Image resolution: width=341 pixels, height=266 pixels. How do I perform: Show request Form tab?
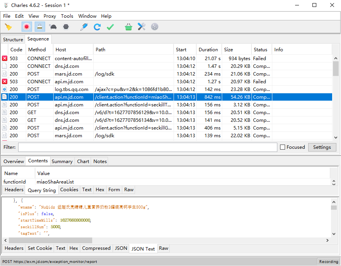click(x=114, y=190)
